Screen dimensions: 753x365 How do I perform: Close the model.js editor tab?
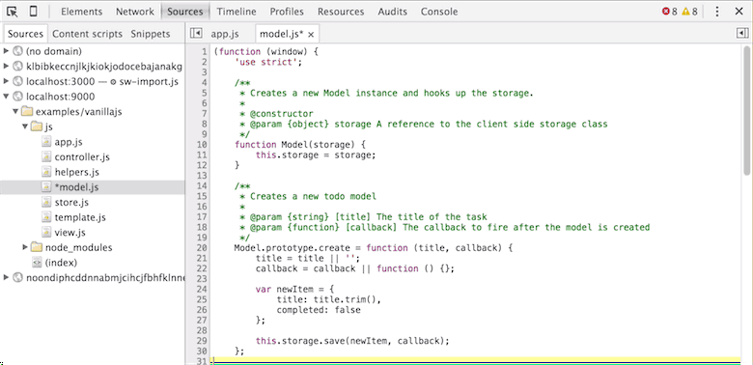(x=311, y=35)
